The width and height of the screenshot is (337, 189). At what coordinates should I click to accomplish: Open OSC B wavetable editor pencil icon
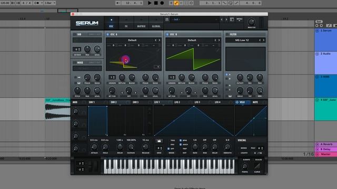pyautogui.click(x=217, y=50)
